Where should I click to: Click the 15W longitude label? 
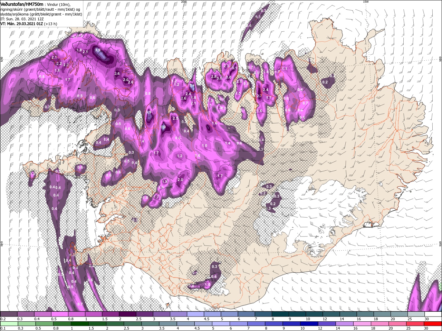366,2
